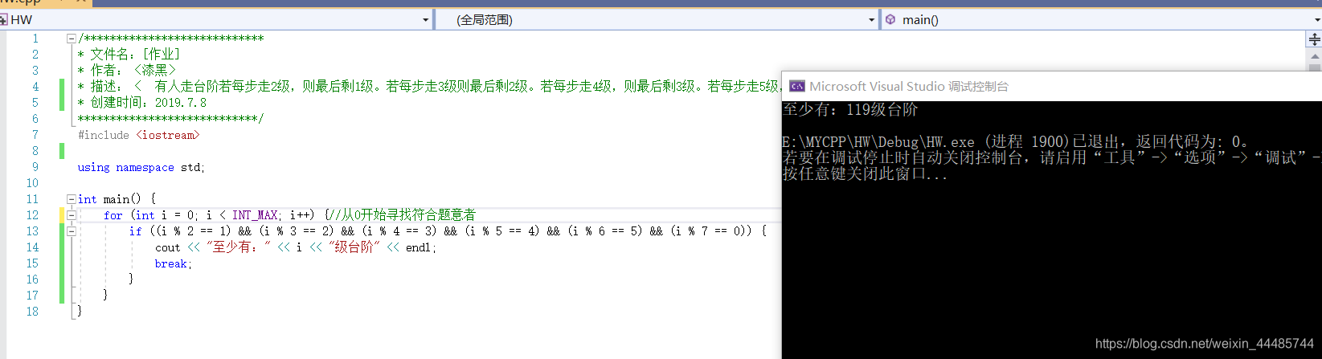Click 'int main() {' on line 11

(x=117, y=199)
